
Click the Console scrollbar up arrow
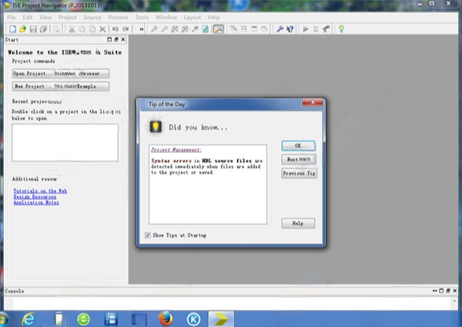(454, 301)
